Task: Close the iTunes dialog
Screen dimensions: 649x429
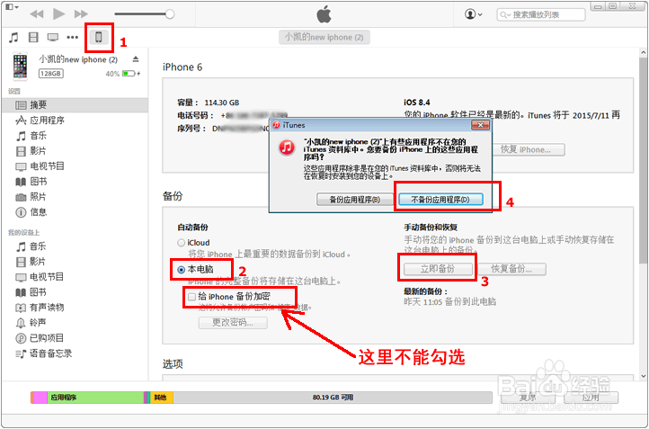Action: coord(481,125)
